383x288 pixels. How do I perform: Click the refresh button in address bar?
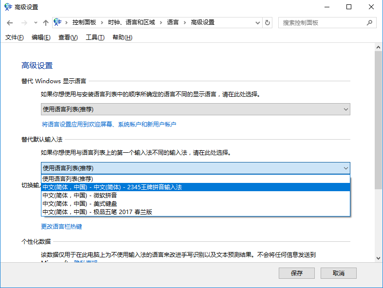click(x=268, y=22)
